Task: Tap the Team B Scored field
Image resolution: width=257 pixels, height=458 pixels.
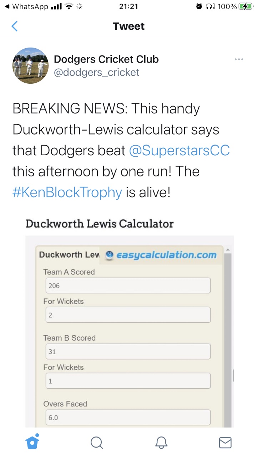Action: click(x=128, y=351)
